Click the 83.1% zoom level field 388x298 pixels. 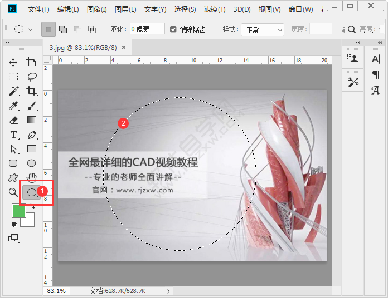click(56, 291)
